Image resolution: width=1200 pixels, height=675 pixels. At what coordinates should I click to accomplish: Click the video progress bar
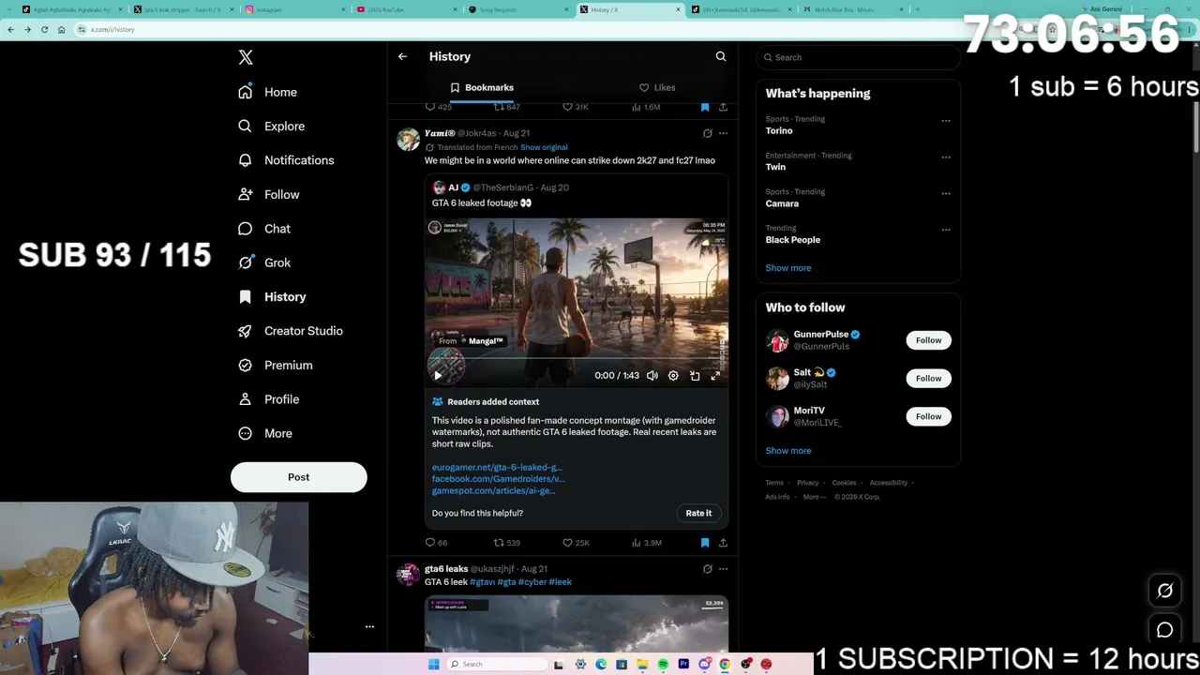click(x=577, y=359)
